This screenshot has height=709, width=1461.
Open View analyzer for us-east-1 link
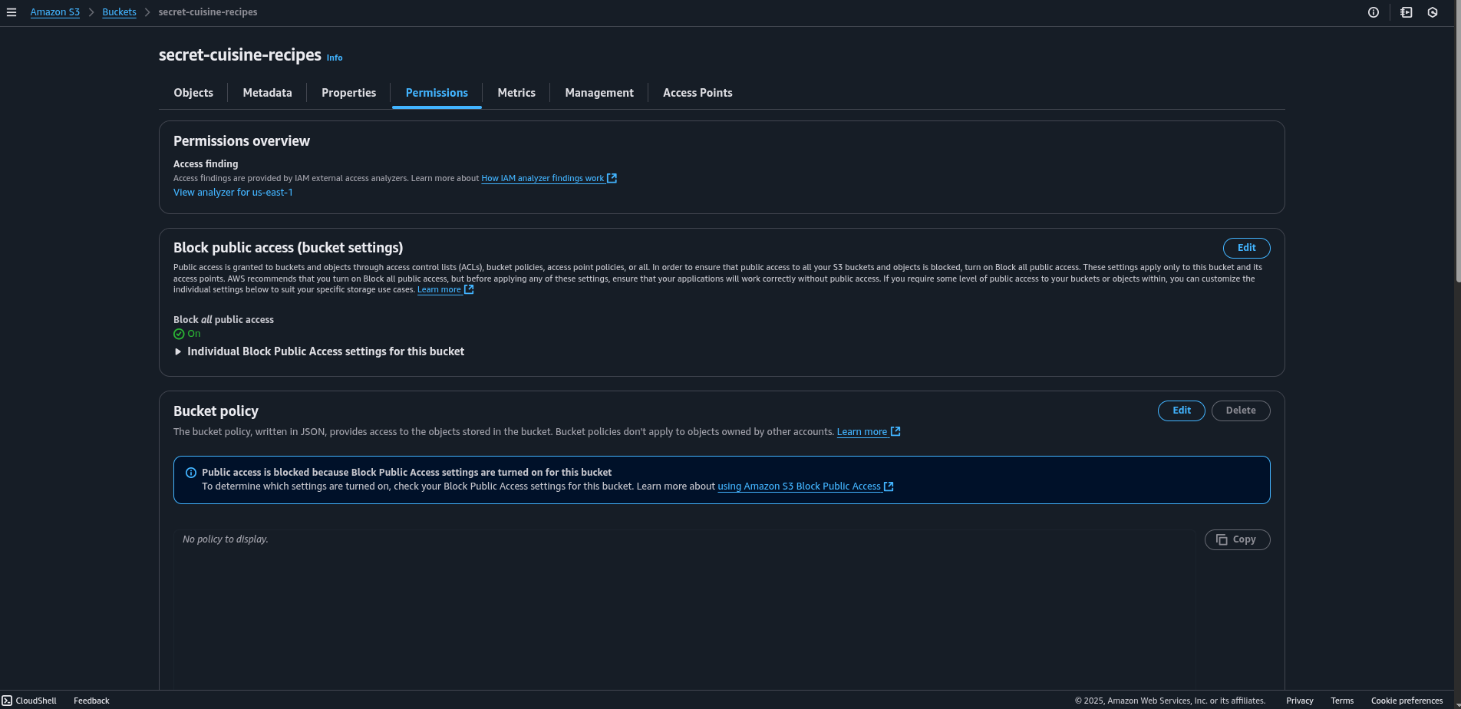click(233, 193)
